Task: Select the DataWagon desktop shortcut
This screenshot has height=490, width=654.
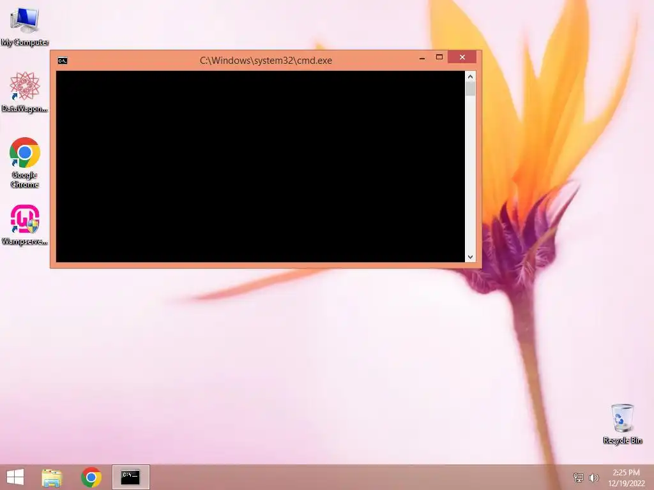Action: coord(25,92)
